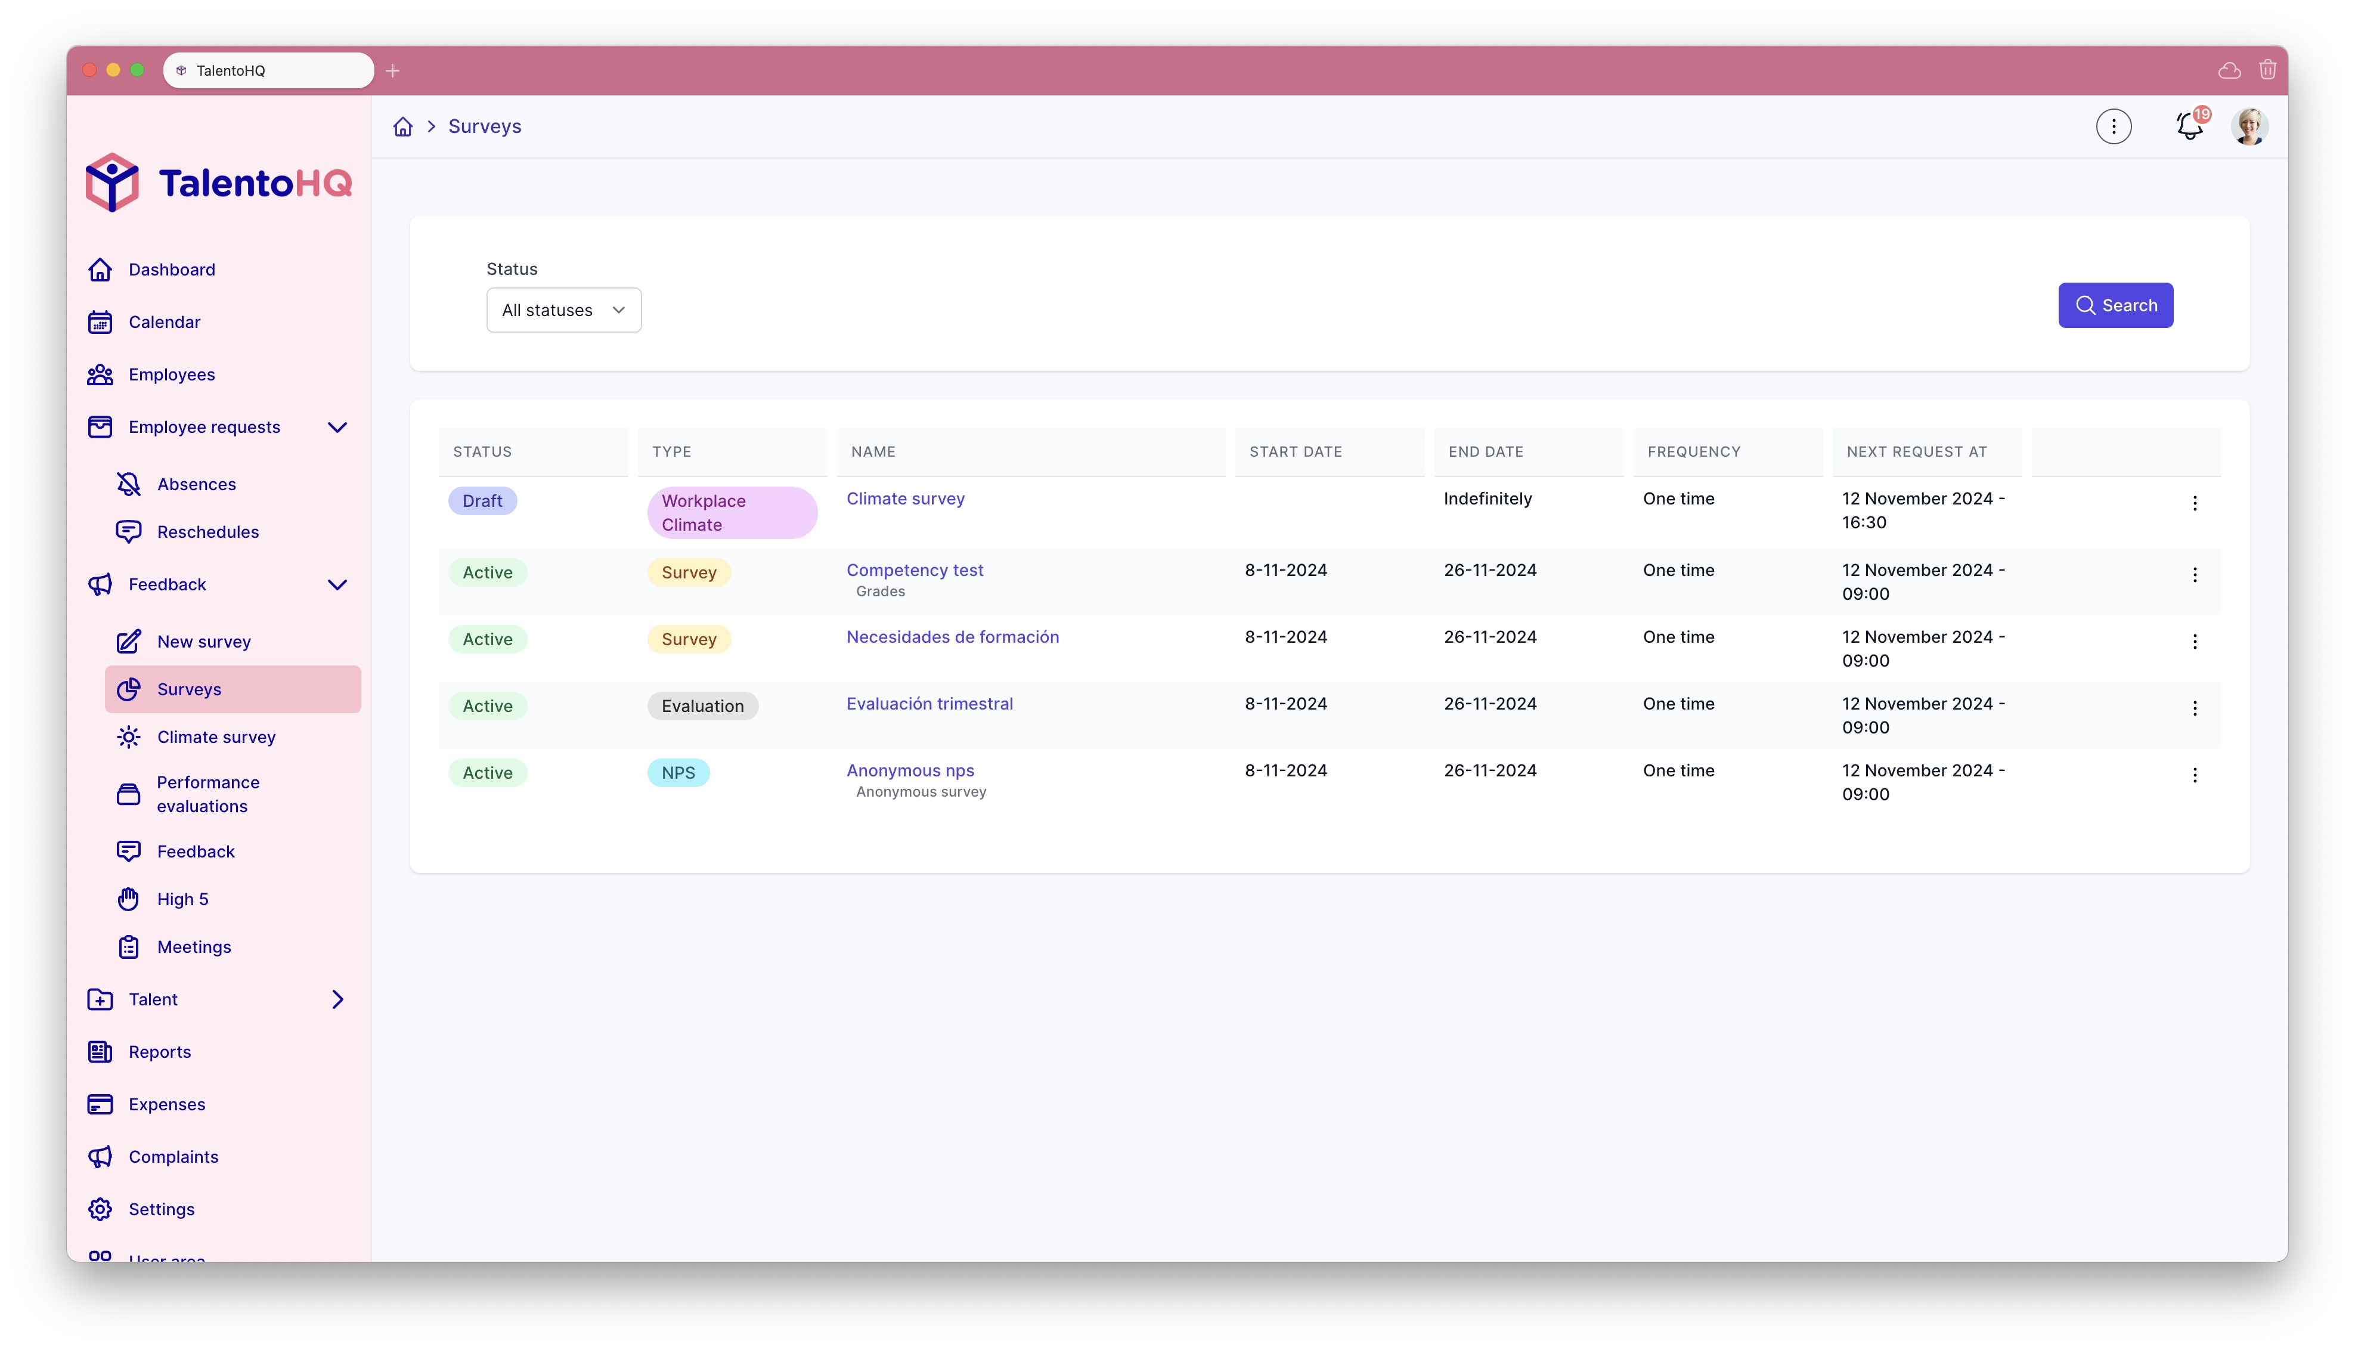Expand the Talent section chevron
The height and width of the screenshot is (1350, 2355).
(x=337, y=999)
